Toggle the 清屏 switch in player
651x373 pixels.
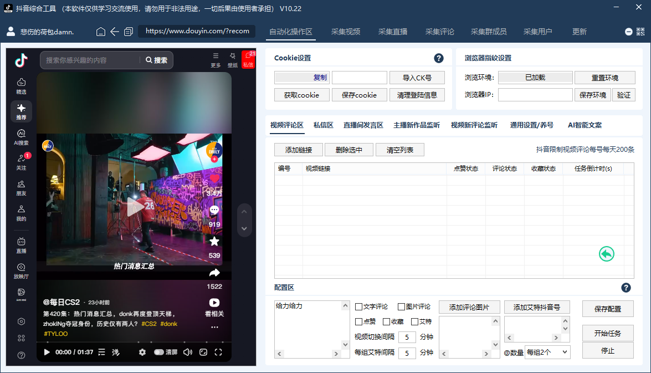159,352
